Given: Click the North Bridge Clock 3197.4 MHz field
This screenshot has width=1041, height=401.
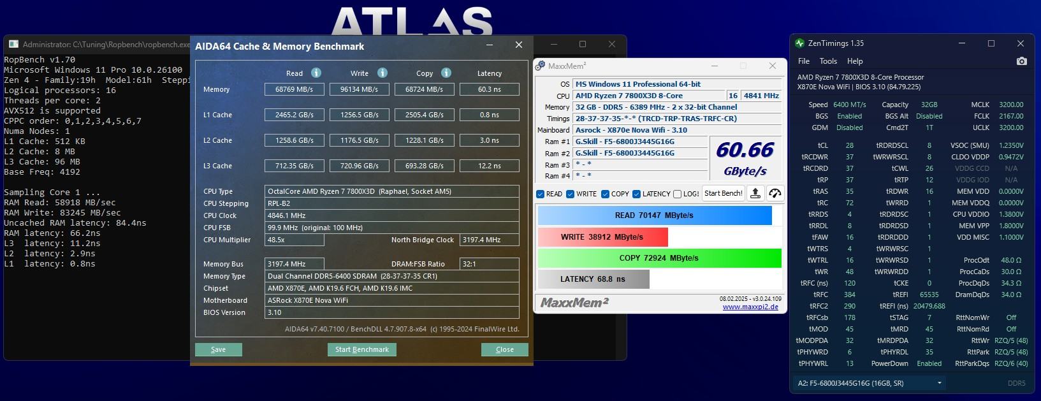Looking at the screenshot, I should point(490,240).
